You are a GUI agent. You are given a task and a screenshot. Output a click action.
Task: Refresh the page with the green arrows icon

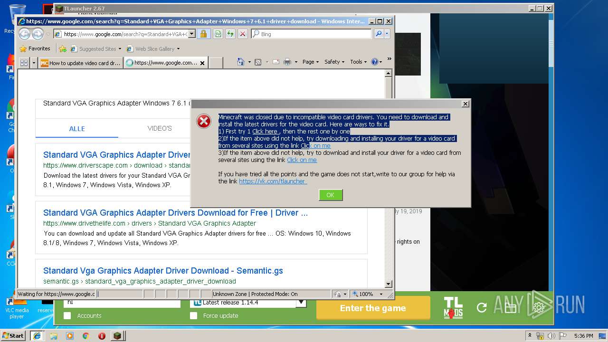[230, 34]
